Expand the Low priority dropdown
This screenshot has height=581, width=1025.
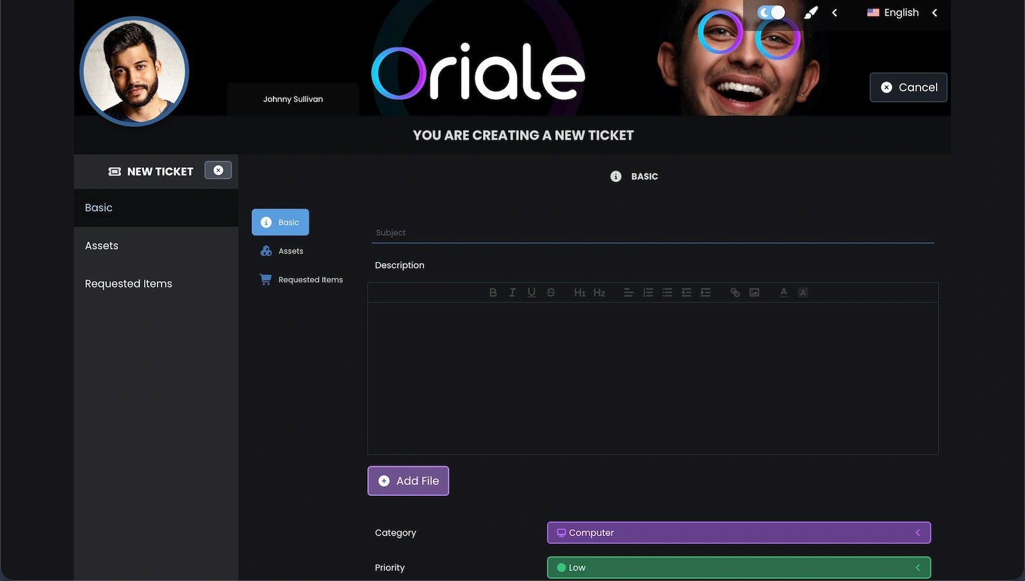[x=738, y=568]
